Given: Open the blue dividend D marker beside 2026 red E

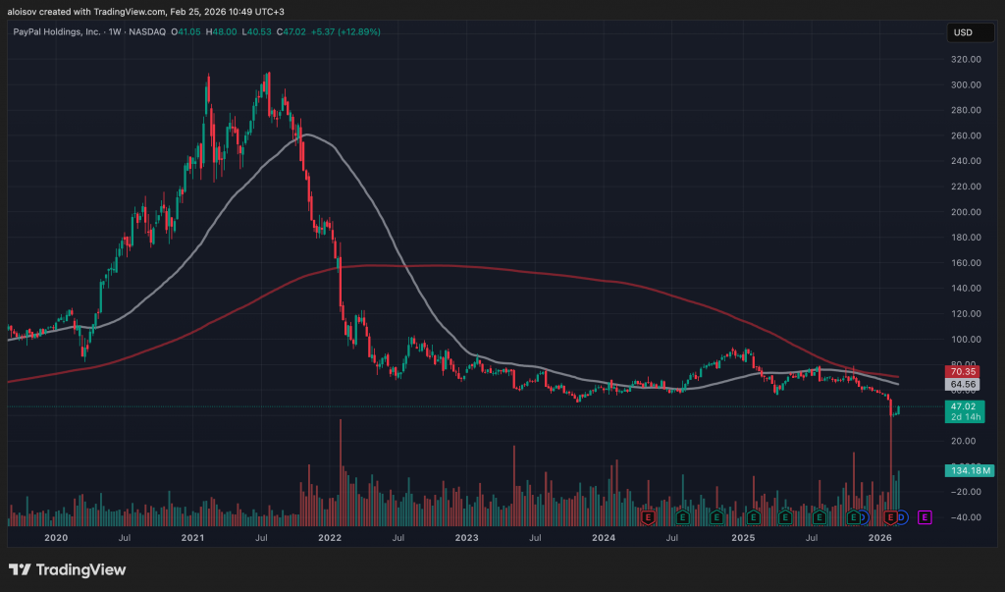Looking at the screenshot, I should coord(902,516).
